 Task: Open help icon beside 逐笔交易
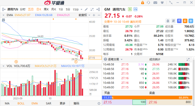click(x=105, y=59)
